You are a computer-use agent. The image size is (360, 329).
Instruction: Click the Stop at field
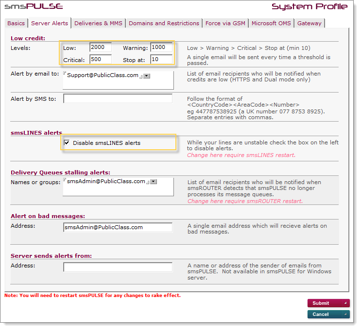pyautogui.click(x=161, y=59)
